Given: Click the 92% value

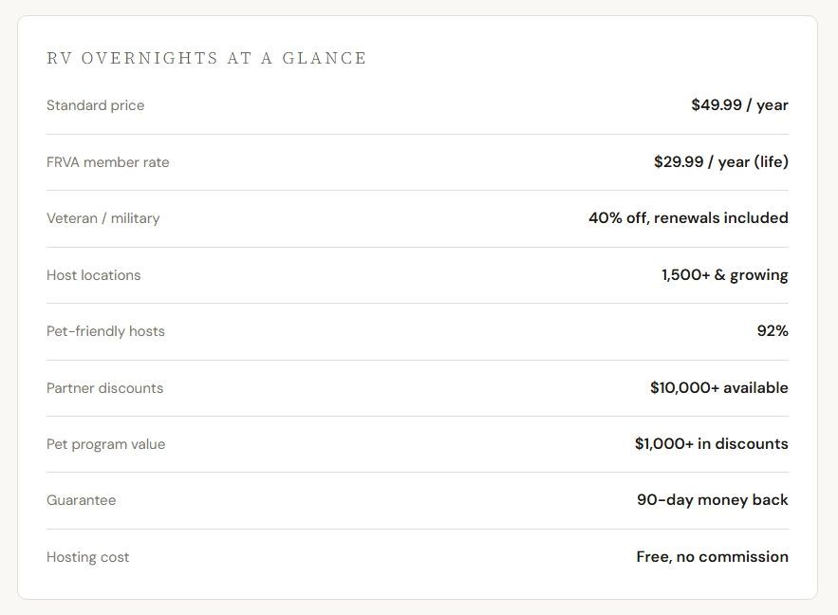Looking at the screenshot, I should [x=773, y=330].
